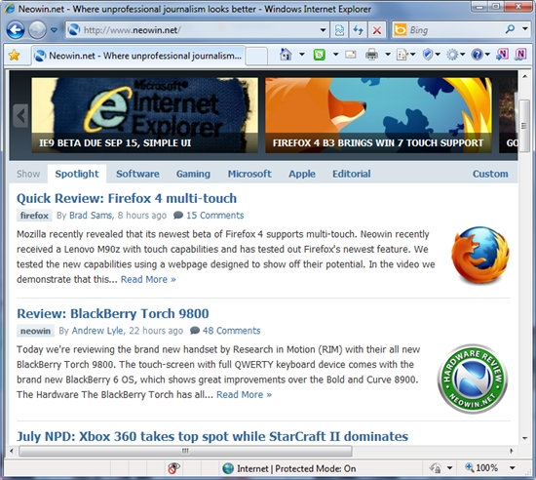Click the Bing search box
This screenshot has width=536, height=480.
(x=448, y=30)
